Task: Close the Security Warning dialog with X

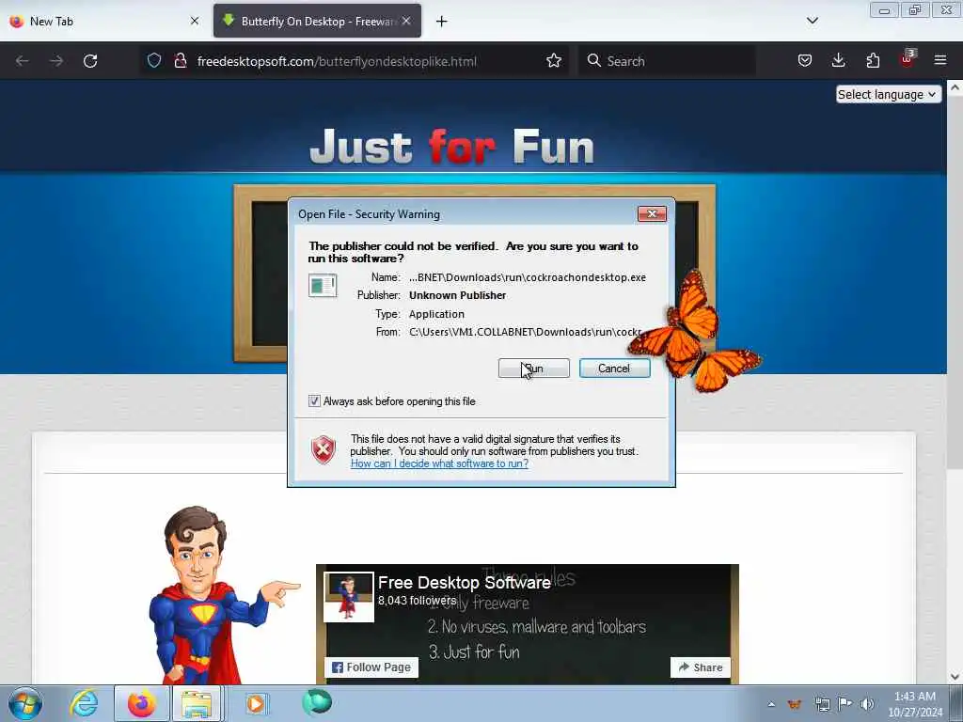Action: point(652,213)
